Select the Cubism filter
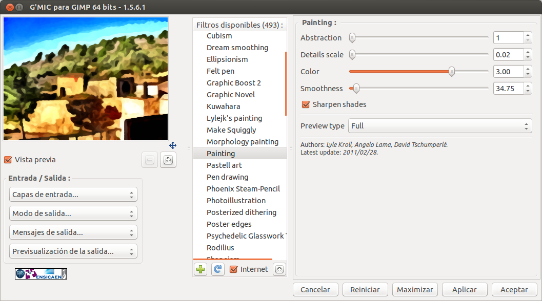The image size is (542, 301). [219, 36]
